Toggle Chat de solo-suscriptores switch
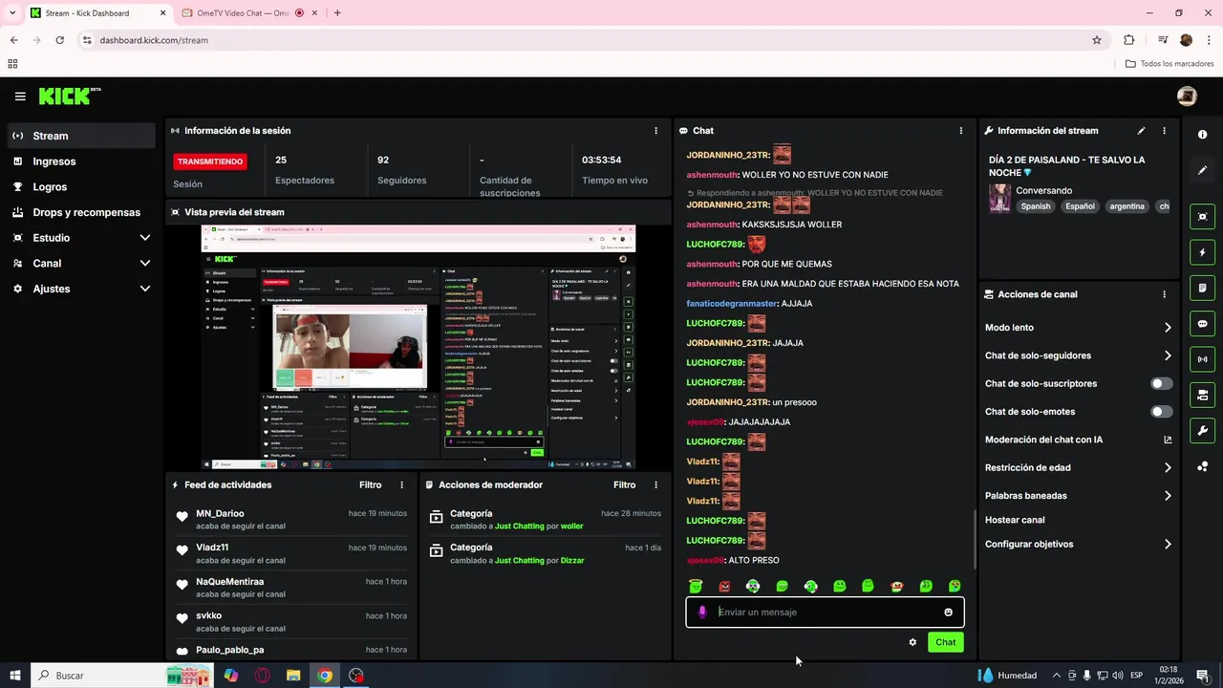This screenshot has height=688, width=1223. point(1161,383)
